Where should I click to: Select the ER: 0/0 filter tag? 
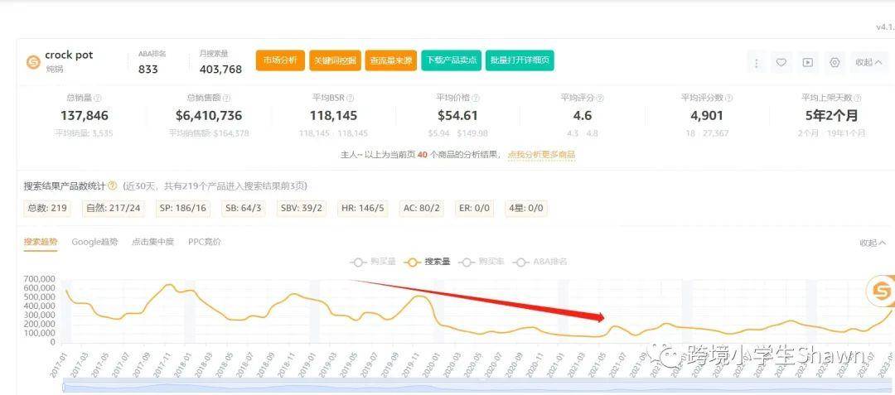coord(475,208)
